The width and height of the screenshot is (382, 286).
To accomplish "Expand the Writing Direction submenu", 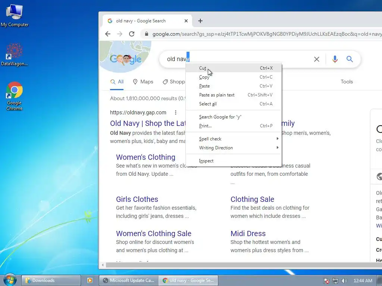I will click(234, 148).
